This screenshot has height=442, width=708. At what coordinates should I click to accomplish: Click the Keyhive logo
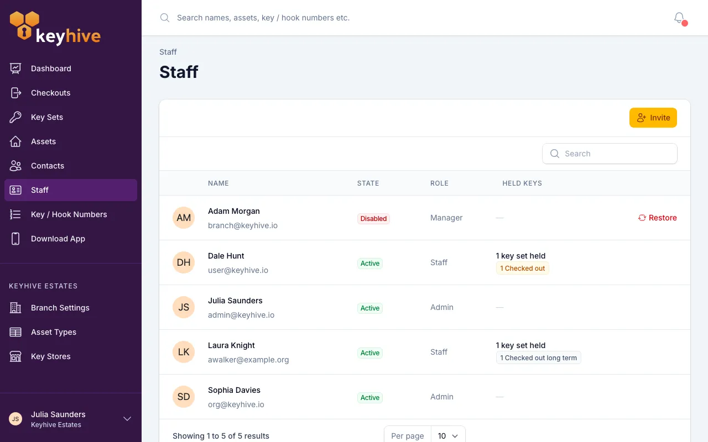pyautogui.click(x=55, y=28)
